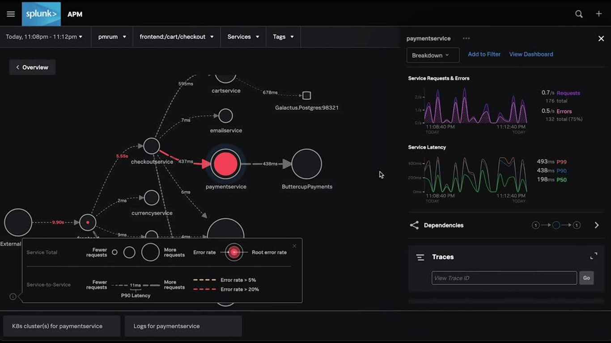Image resolution: width=611 pixels, height=343 pixels.
Task: Expand the Traces panel with the expand icon
Action: [594, 255]
